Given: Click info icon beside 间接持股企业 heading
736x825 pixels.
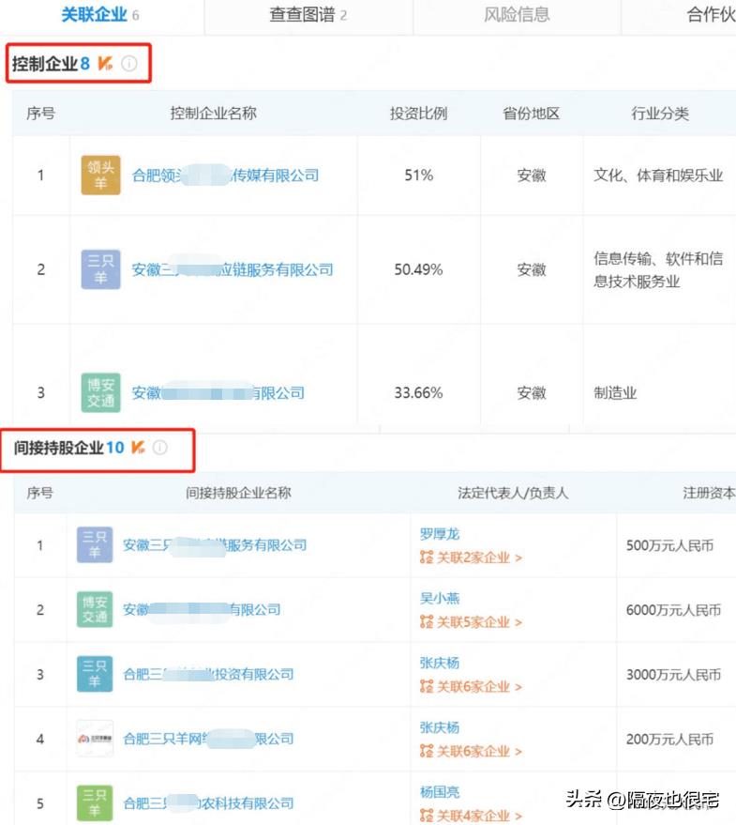Looking at the screenshot, I should (159, 448).
